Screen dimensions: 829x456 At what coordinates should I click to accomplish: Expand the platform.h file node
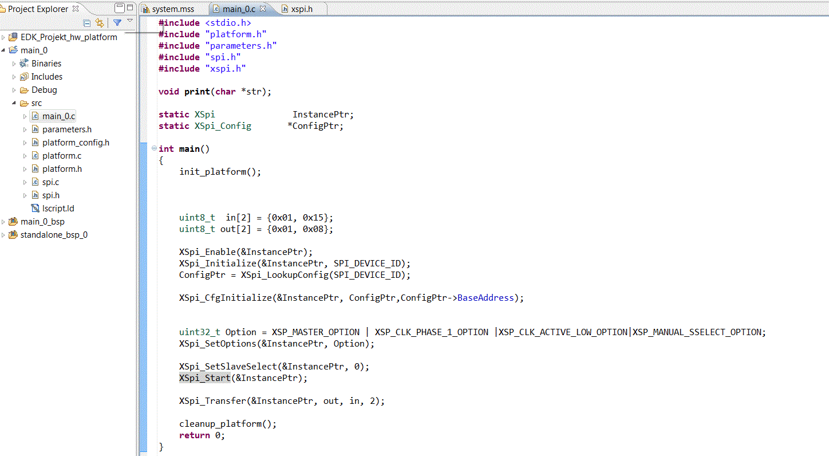(25, 169)
